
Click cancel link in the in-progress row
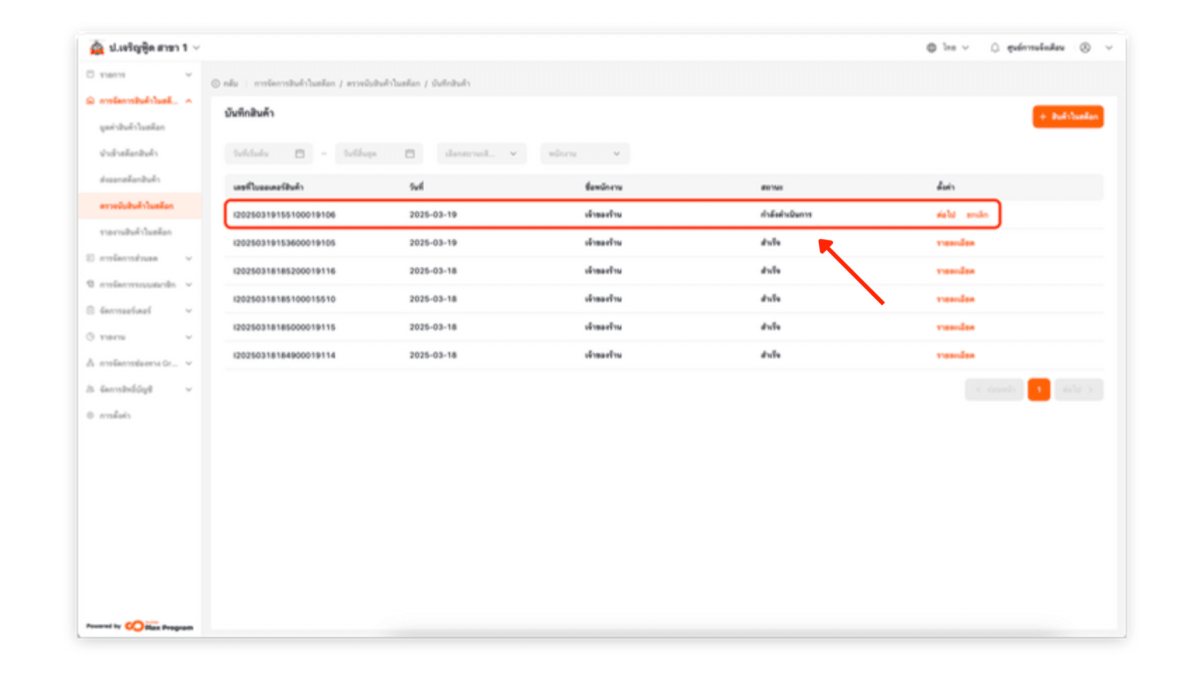coord(977,214)
